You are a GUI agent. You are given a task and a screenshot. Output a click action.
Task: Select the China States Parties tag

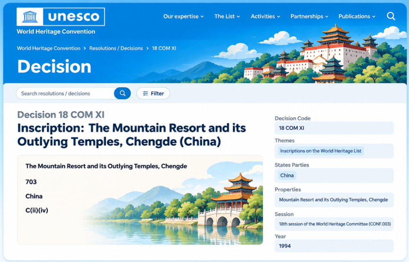tap(287, 175)
